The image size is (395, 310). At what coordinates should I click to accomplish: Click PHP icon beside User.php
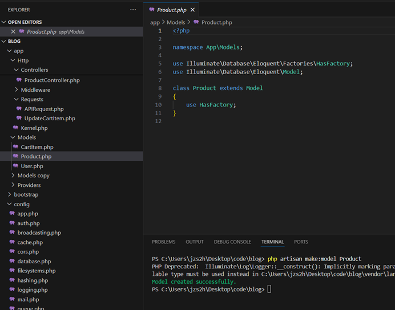[15, 166]
